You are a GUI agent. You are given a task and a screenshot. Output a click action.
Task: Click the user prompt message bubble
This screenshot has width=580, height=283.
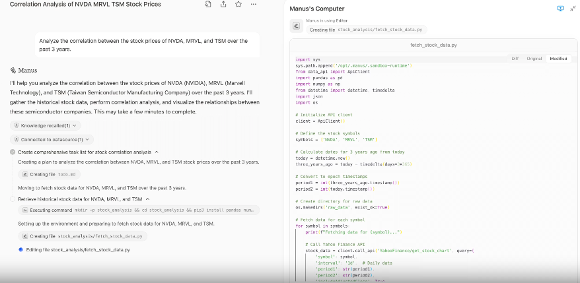pos(147,45)
